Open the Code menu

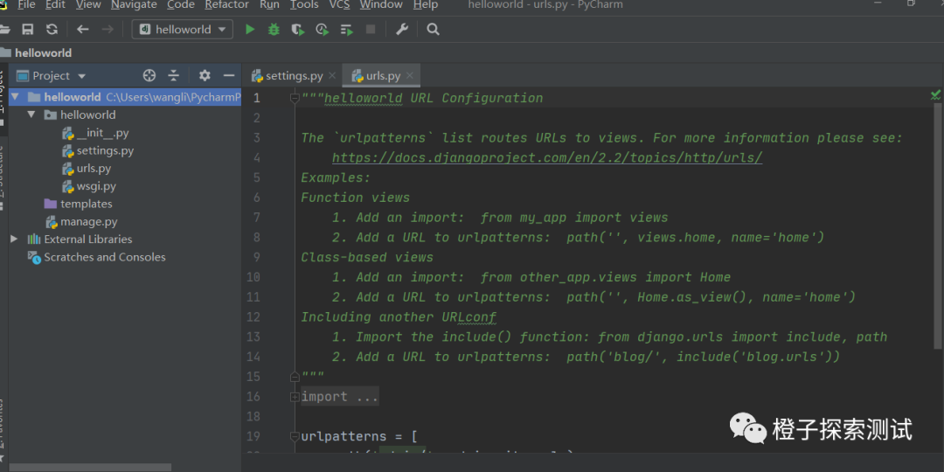(x=181, y=5)
